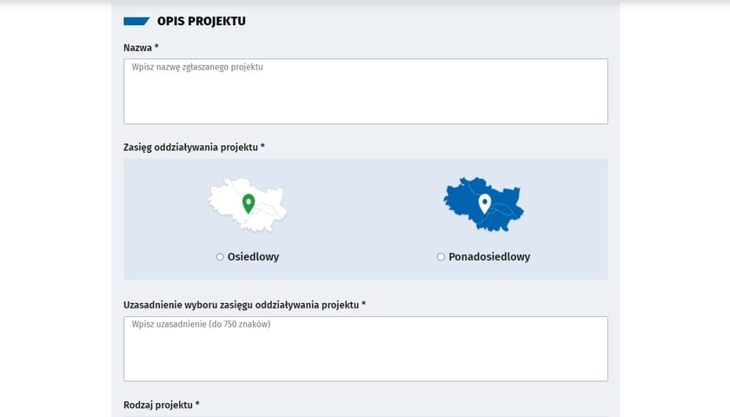Click the asterisk after the Uzasadnienie label
This screenshot has height=417, width=730.
pyautogui.click(x=363, y=304)
